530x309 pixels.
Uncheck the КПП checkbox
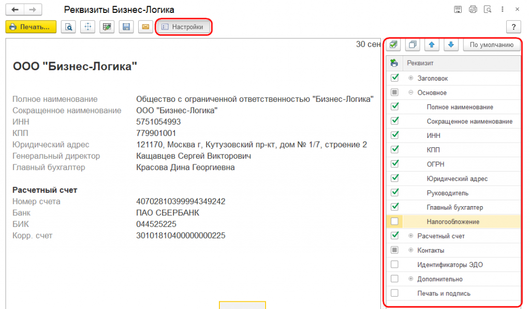click(x=394, y=149)
